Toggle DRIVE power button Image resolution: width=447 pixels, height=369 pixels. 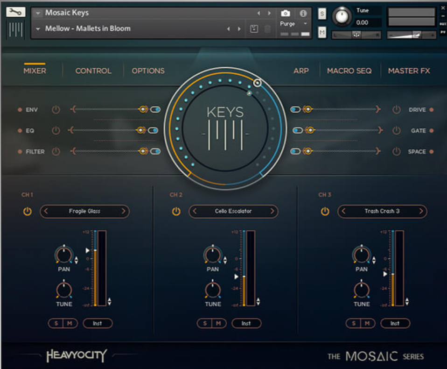(x=396, y=110)
